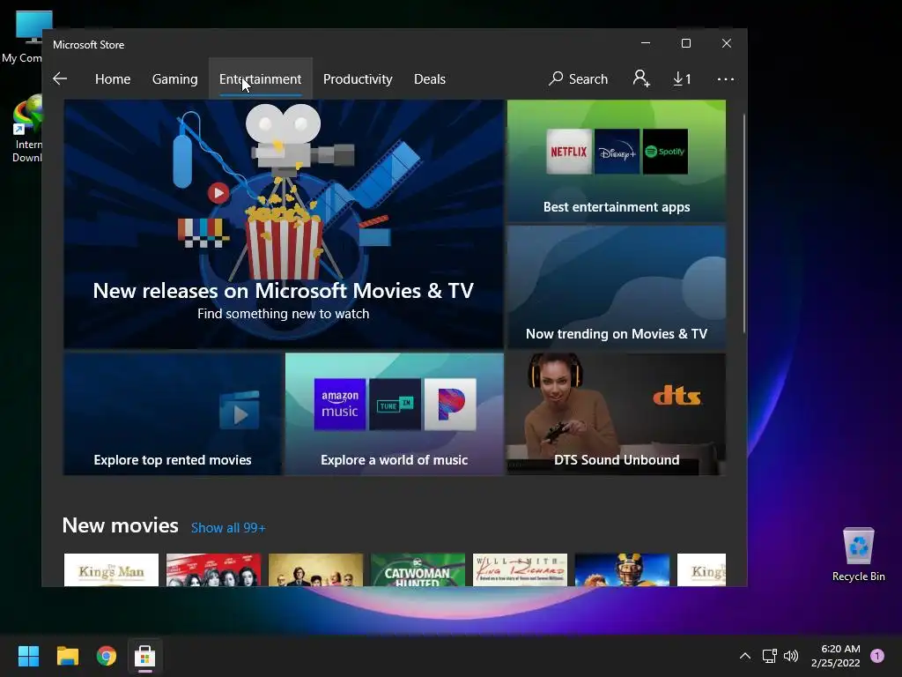Viewport: 902px width, 677px height.
Task: Open File Explorer from taskbar
Action: click(x=67, y=656)
